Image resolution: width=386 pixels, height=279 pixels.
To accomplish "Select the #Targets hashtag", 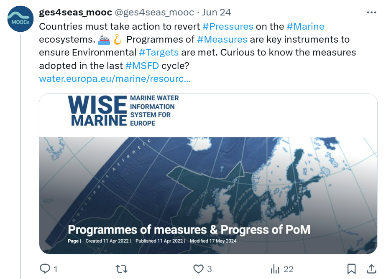I will (158, 53).
